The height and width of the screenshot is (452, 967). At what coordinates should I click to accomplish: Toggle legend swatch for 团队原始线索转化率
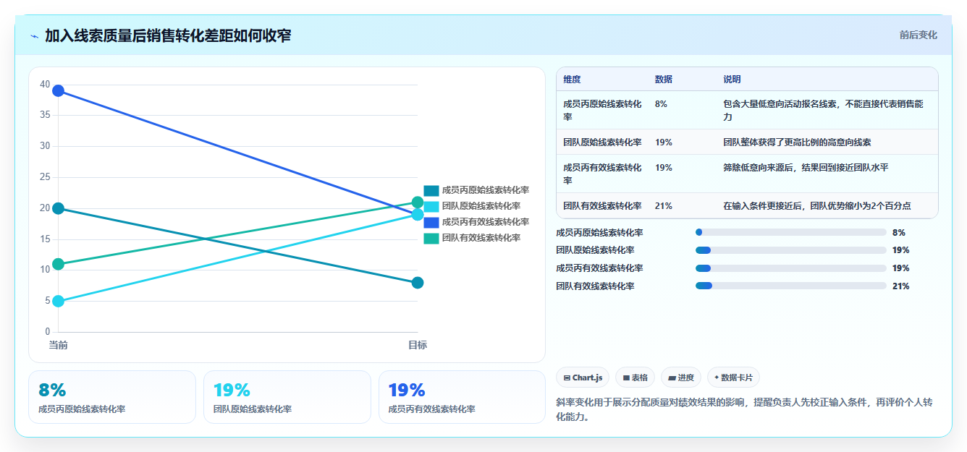point(431,206)
